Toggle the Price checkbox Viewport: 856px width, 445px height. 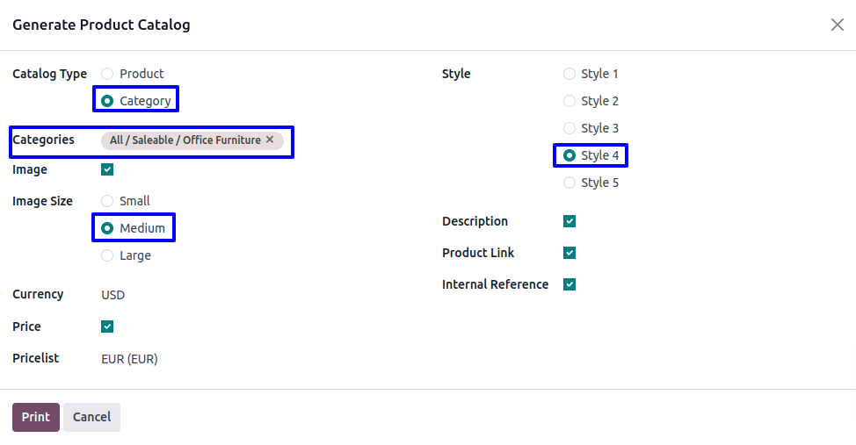107,327
